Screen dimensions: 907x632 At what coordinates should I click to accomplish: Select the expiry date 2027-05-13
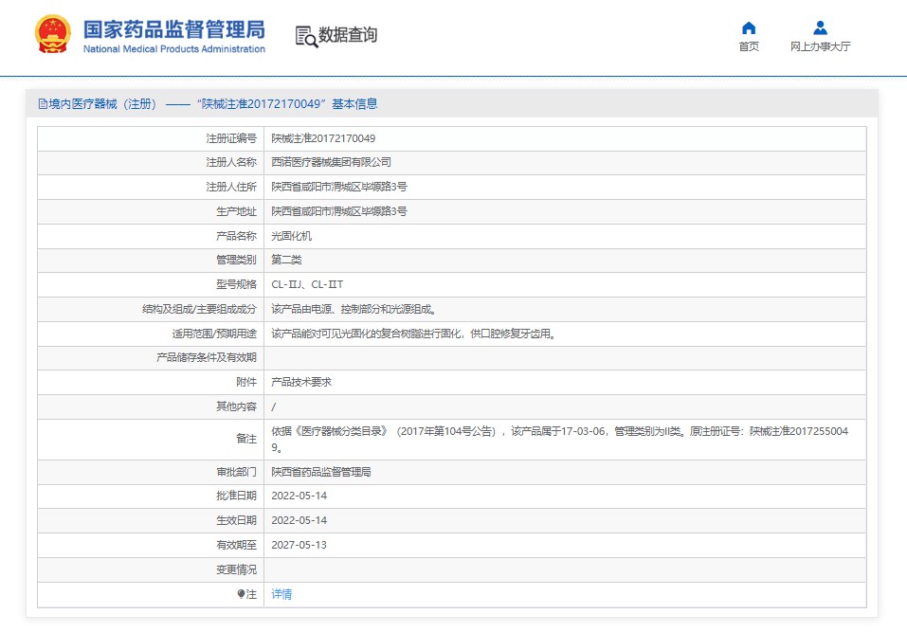click(x=299, y=545)
